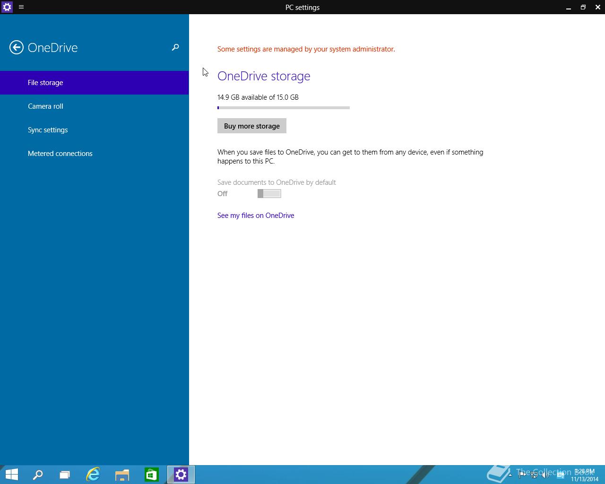Launch Internet Explorer from the taskbar
This screenshot has width=605, height=484.
[93, 475]
